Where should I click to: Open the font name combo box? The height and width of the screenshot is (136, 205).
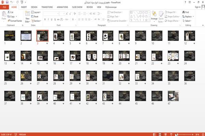tap(51, 14)
